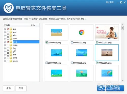This screenshot has height=94, width=127.
Task: Uncheck the png folder checkbox
Action: [x=8, y=42]
